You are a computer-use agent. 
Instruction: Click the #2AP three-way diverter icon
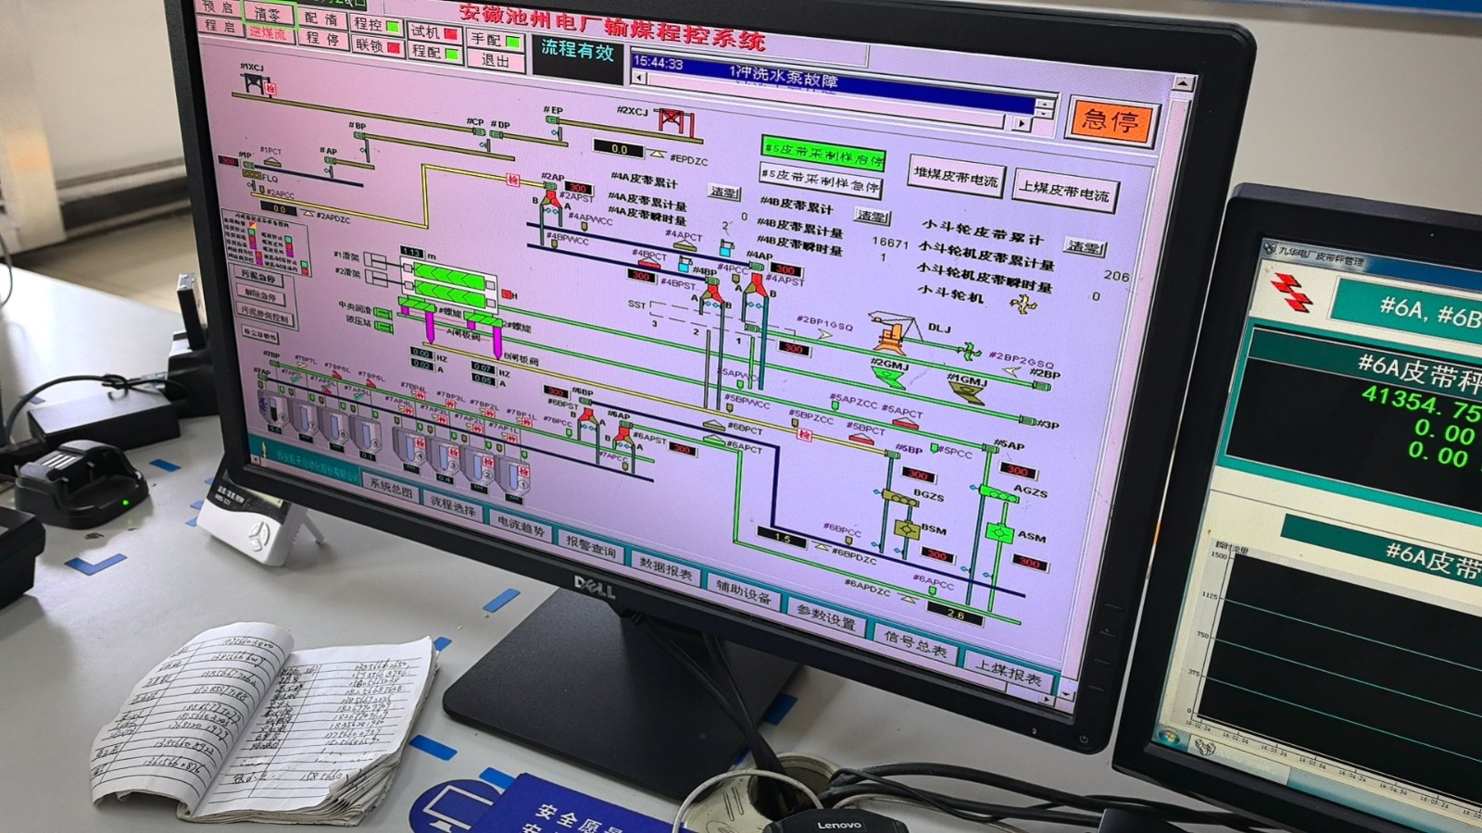[550, 199]
